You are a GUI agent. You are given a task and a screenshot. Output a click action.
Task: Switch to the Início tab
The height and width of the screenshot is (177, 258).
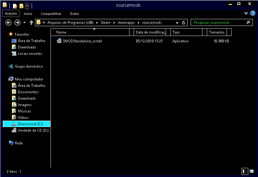(28, 14)
